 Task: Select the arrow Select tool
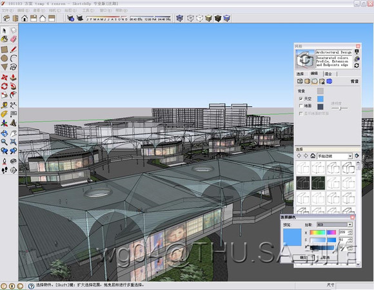5,30
